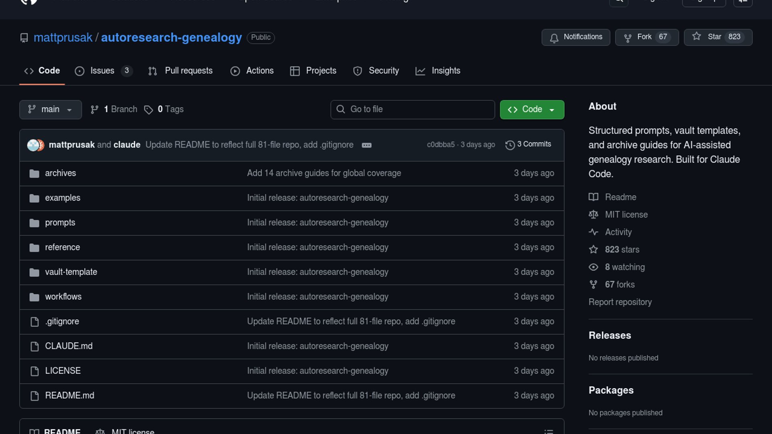Viewport: 772px width, 434px height.
Task: Open the archives folder
Action: [x=60, y=173]
